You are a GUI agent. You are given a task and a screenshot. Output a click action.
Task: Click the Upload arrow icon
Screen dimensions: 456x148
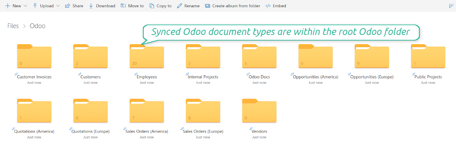[x=35, y=6]
